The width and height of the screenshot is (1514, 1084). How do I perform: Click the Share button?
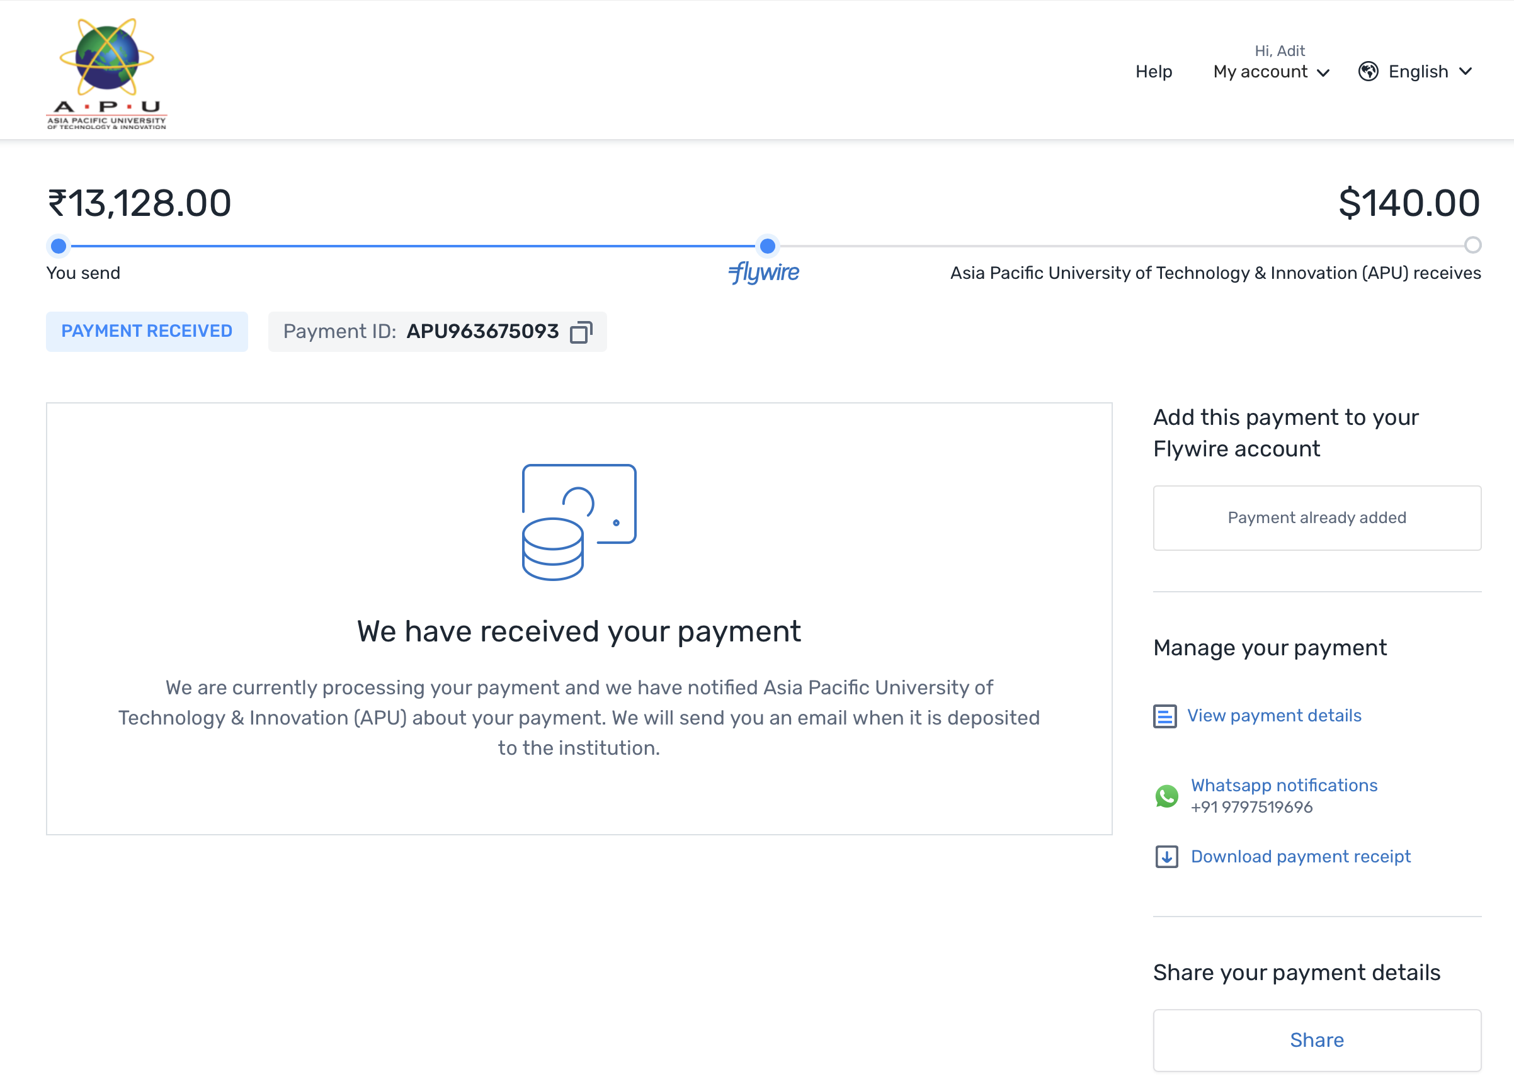(x=1316, y=1039)
